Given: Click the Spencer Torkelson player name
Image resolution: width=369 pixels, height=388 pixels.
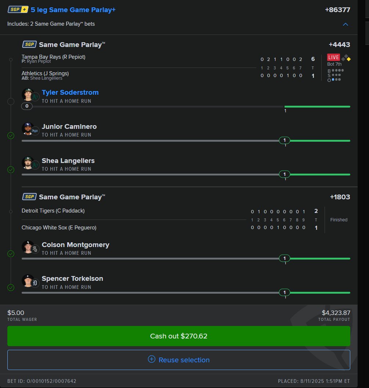Looking at the screenshot, I should 72,278.
